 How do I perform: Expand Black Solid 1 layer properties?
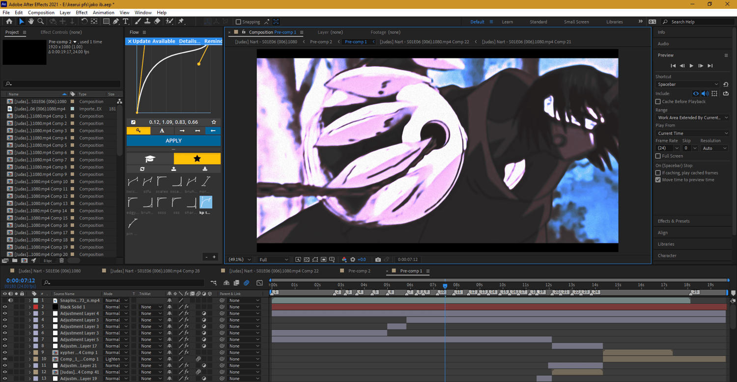(x=29, y=307)
